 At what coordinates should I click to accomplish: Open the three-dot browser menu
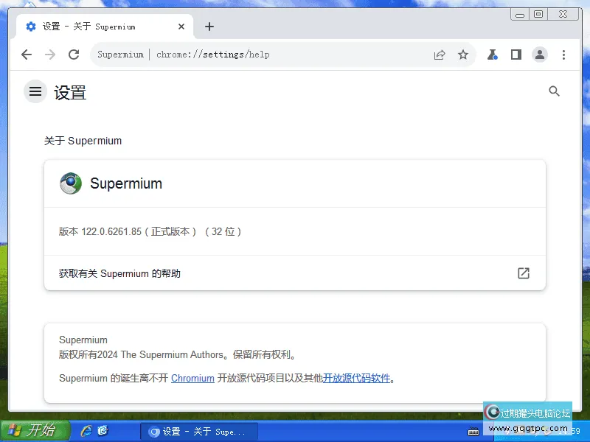coord(563,54)
